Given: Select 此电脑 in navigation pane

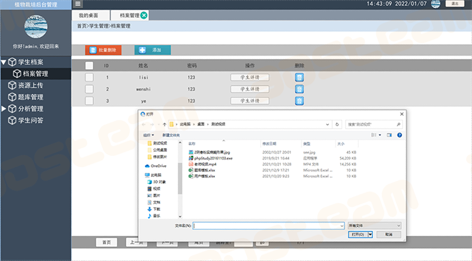Looking at the screenshot, I should coord(153,175).
